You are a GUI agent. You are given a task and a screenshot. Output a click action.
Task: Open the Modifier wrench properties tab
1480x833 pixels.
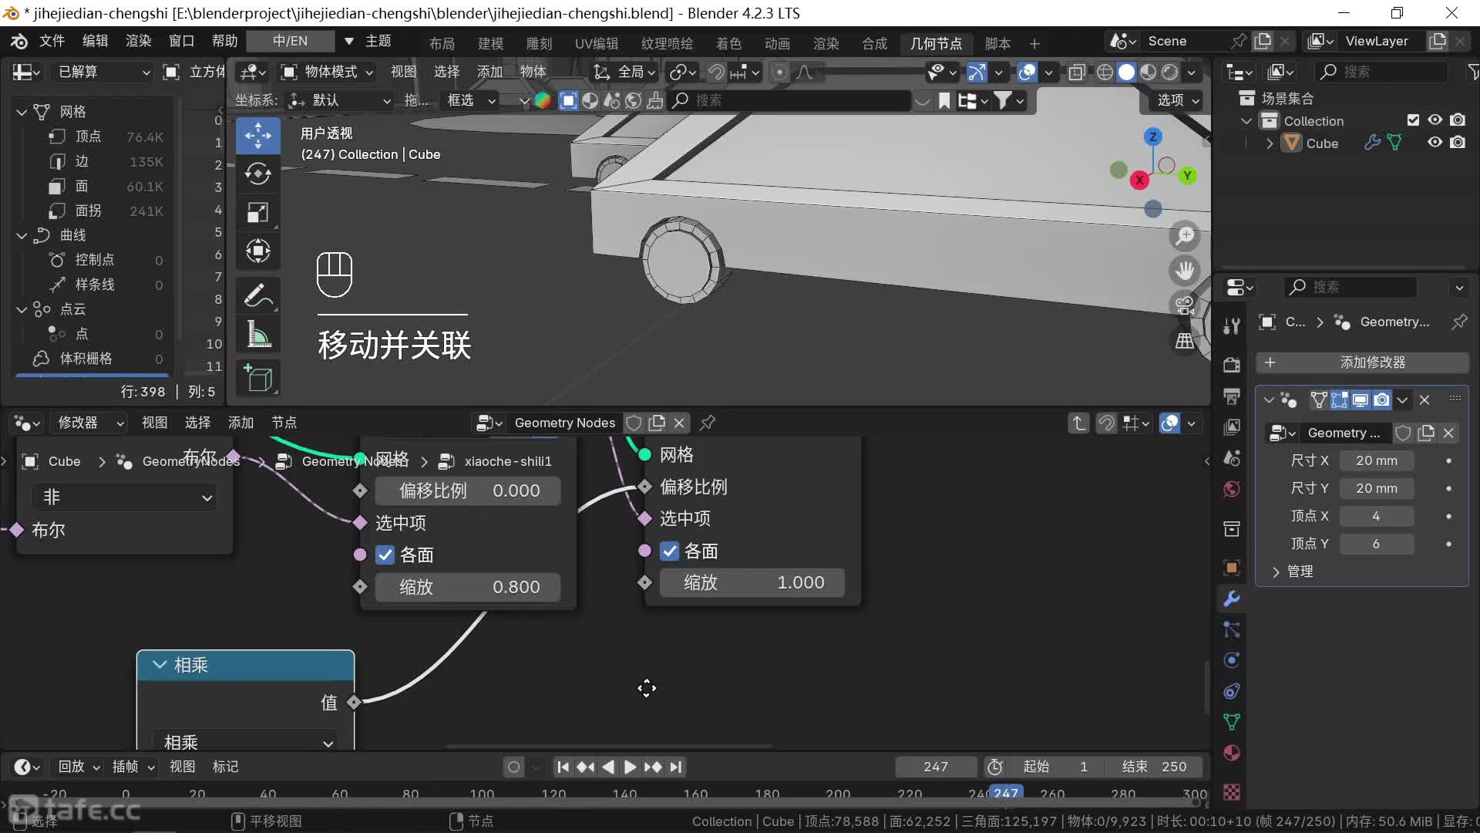coord(1232,599)
